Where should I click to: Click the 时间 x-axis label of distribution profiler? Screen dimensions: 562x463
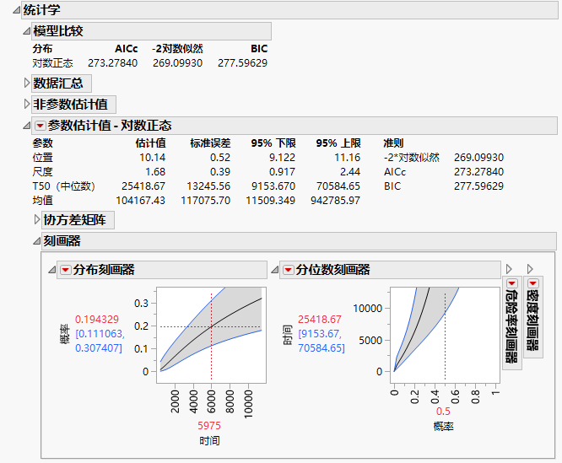[x=209, y=441]
